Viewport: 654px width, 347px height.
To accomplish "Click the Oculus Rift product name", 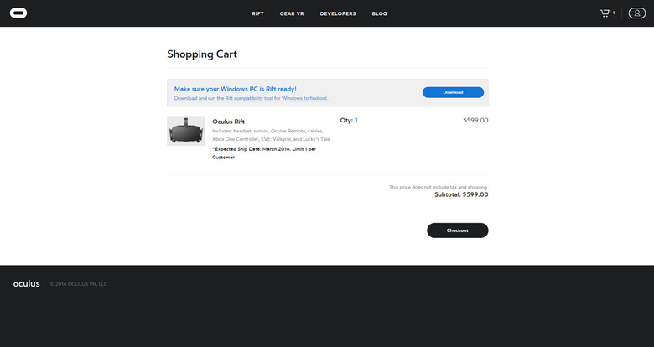I will (x=229, y=122).
